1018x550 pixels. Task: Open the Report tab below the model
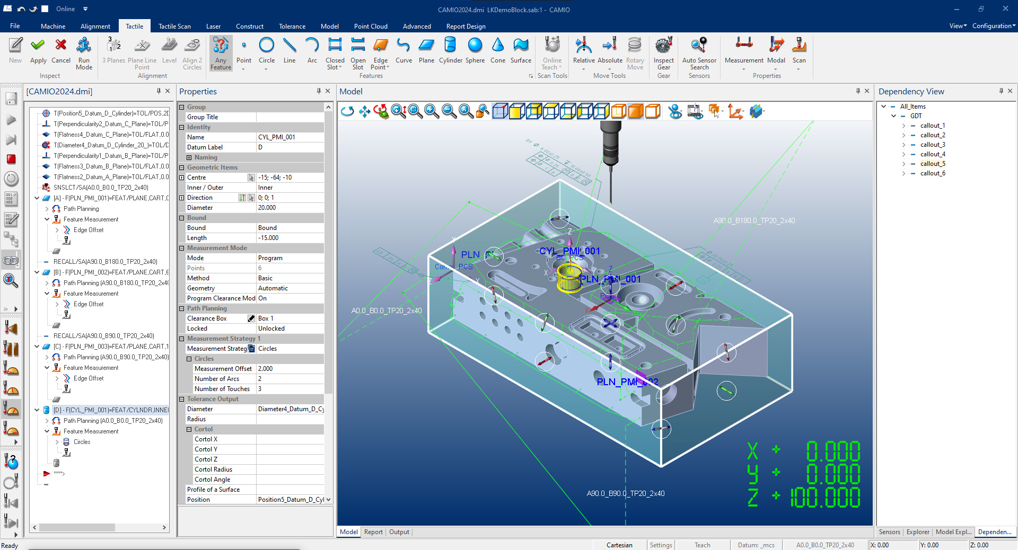click(x=373, y=532)
